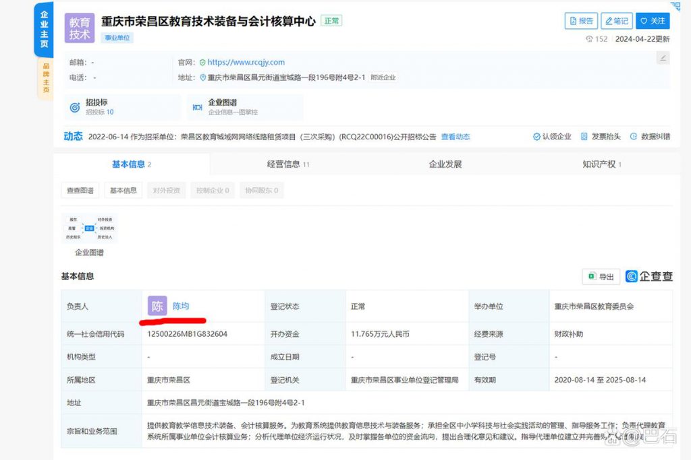Open 陈均 responsible person link
The image size is (691, 460).
(181, 306)
